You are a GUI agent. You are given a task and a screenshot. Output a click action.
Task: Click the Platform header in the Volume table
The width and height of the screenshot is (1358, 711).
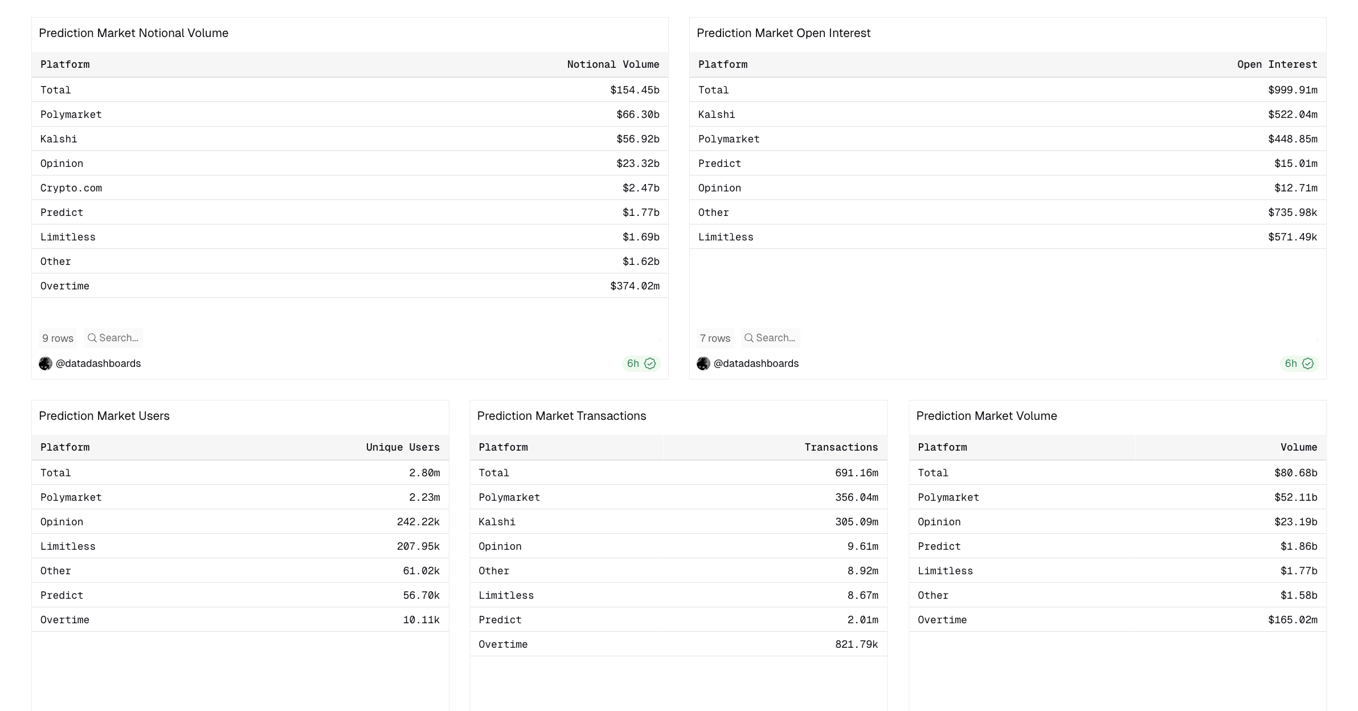pos(942,447)
